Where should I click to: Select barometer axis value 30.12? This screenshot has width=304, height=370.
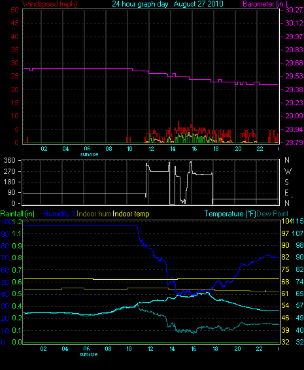(x=294, y=23)
